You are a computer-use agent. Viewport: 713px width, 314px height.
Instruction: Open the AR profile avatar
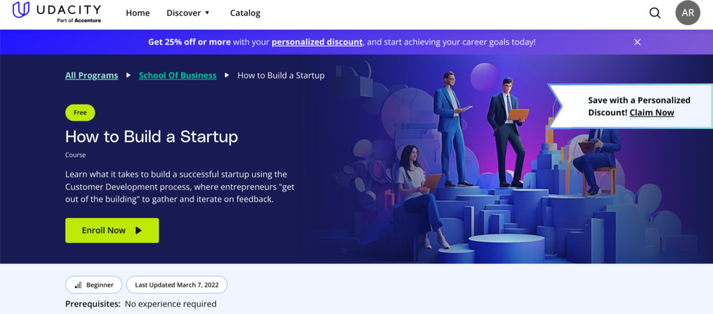[x=687, y=13]
